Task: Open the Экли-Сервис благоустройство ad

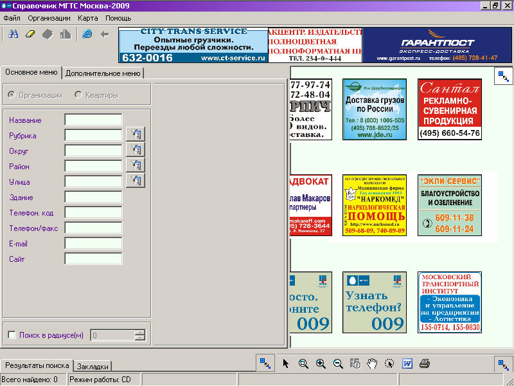Action: (x=450, y=205)
